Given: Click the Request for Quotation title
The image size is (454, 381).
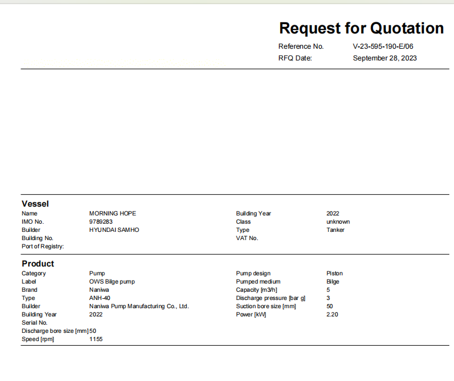Looking at the screenshot, I should tap(361, 28).
